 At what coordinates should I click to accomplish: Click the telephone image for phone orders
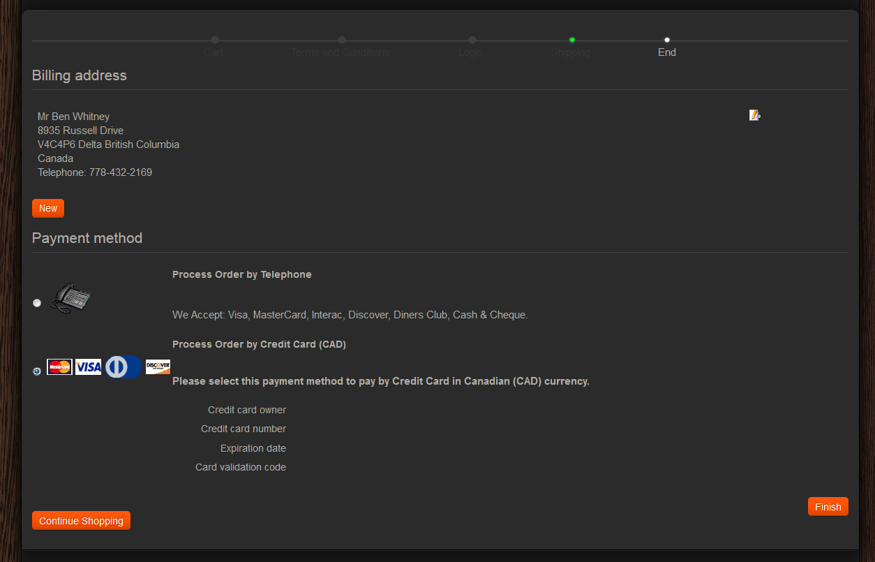click(73, 298)
